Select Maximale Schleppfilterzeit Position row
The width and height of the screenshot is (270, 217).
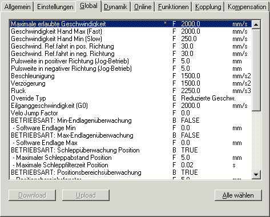(x=131, y=165)
